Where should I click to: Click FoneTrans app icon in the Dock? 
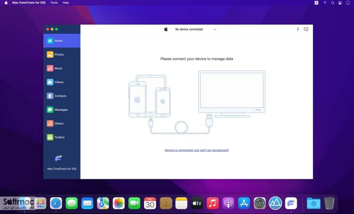click(291, 203)
